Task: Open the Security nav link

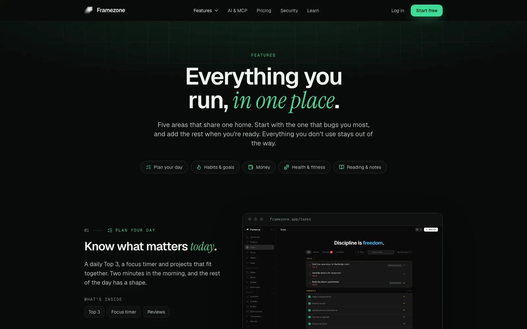Action: pos(289,11)
